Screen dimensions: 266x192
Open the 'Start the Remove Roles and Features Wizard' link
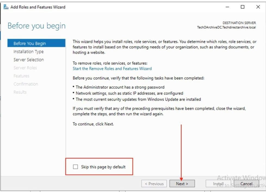112,69
